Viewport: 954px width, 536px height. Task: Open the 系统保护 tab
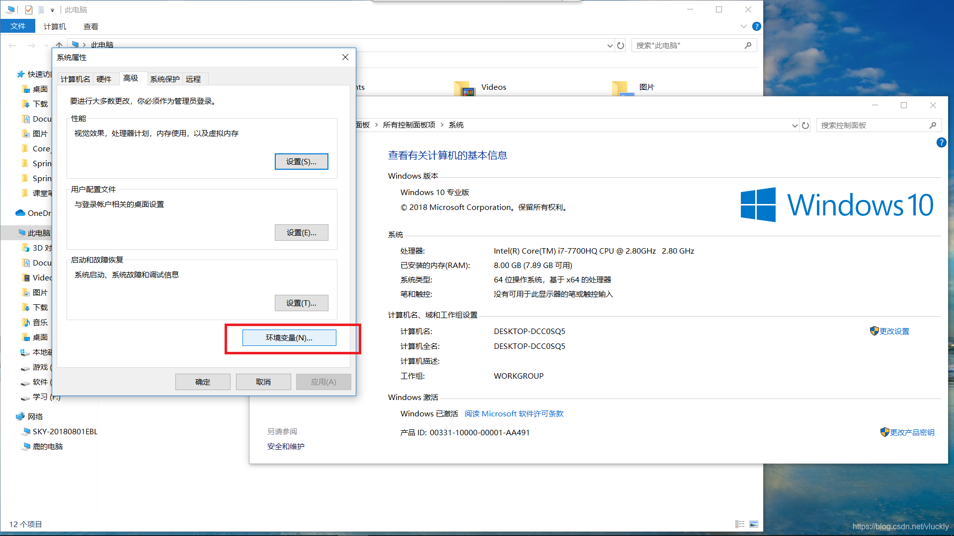coord(165,79)
